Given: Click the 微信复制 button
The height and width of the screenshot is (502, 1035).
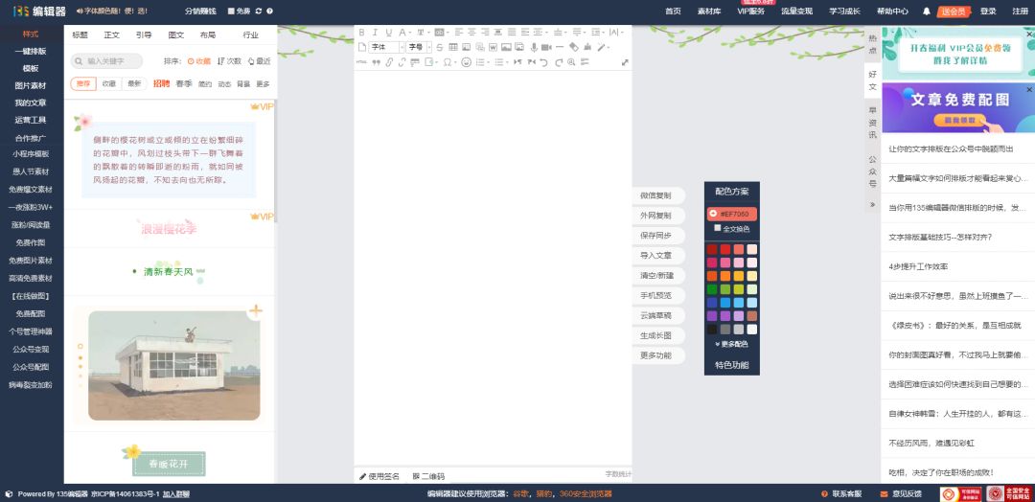Looking at the screenshot, I should coord(655,195).
